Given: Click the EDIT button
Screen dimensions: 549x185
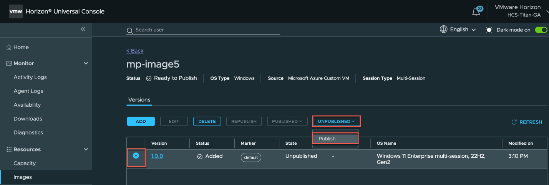Looking at the screenshot, I should coord(174,121).
